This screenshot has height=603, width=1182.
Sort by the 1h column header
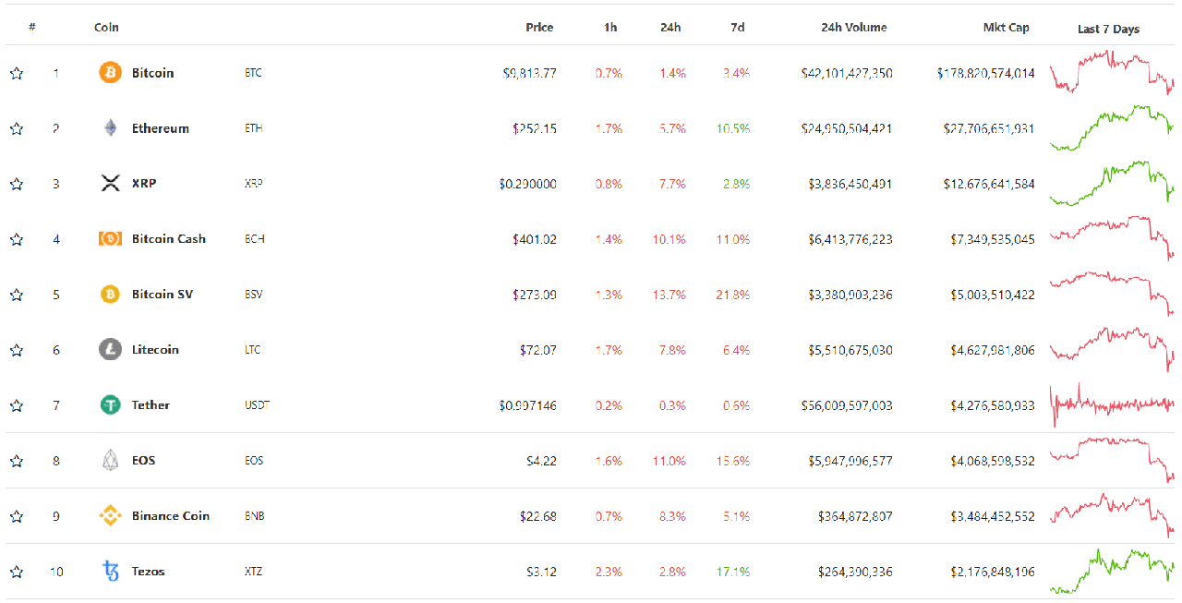610,28
